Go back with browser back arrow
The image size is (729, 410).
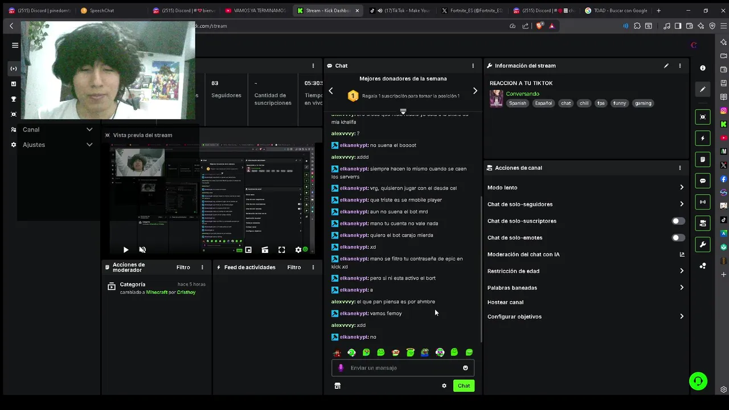coord(11,26)
